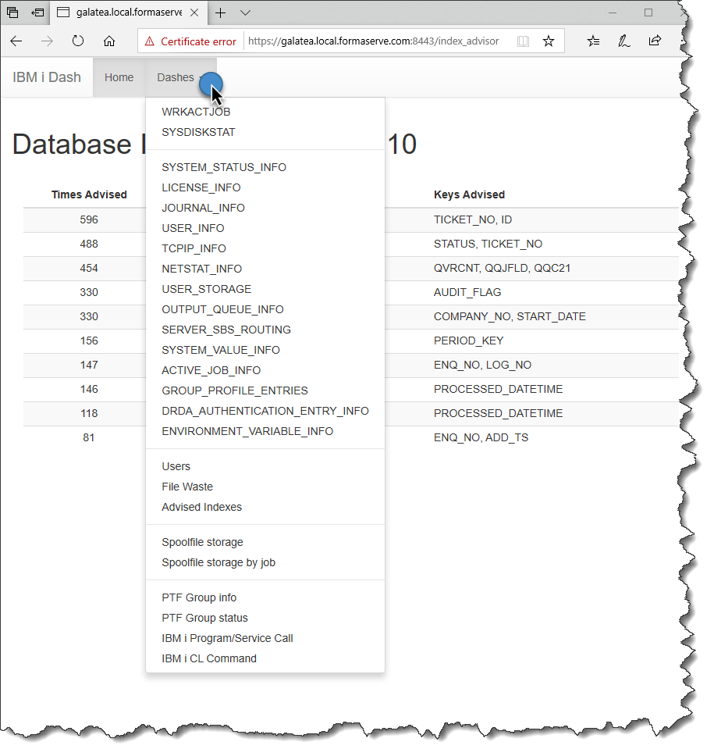
Task: Toggle the Dashes dropdown menu
Action: coord(179,77)
